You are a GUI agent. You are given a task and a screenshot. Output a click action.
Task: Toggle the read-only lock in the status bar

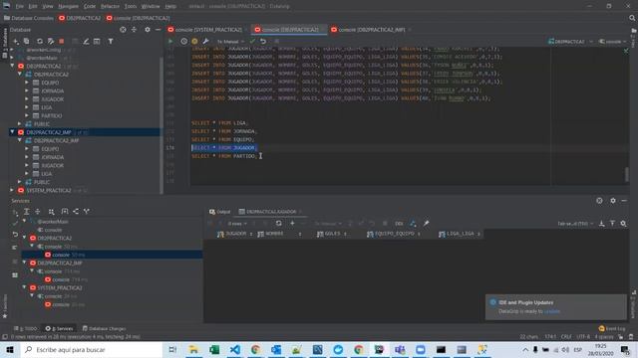pos(621,337)
